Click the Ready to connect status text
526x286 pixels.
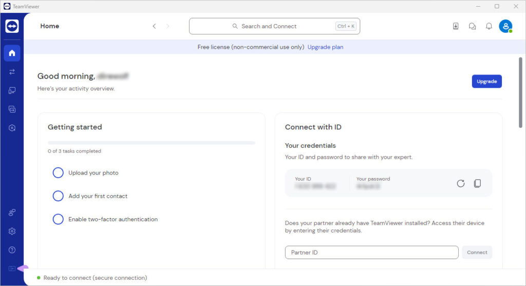coord(95,278)
